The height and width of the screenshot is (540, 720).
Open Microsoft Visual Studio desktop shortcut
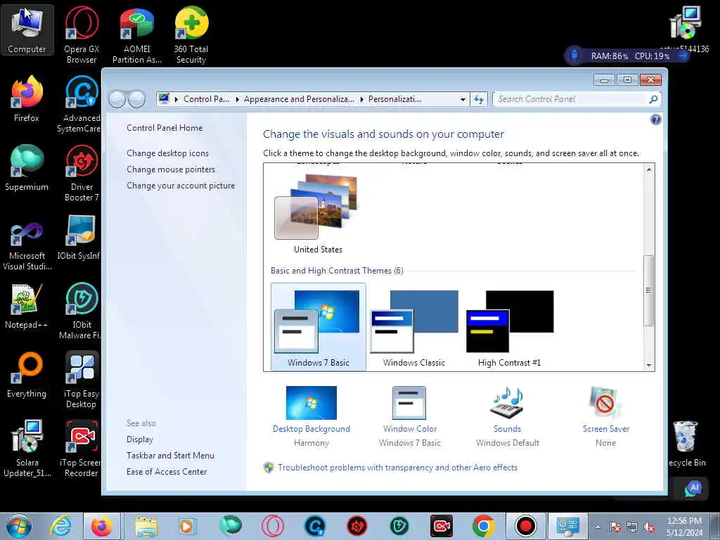[27, 242]
